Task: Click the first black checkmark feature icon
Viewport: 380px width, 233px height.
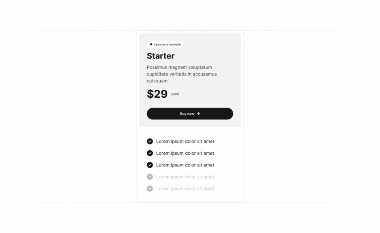Action: (150, 141)
